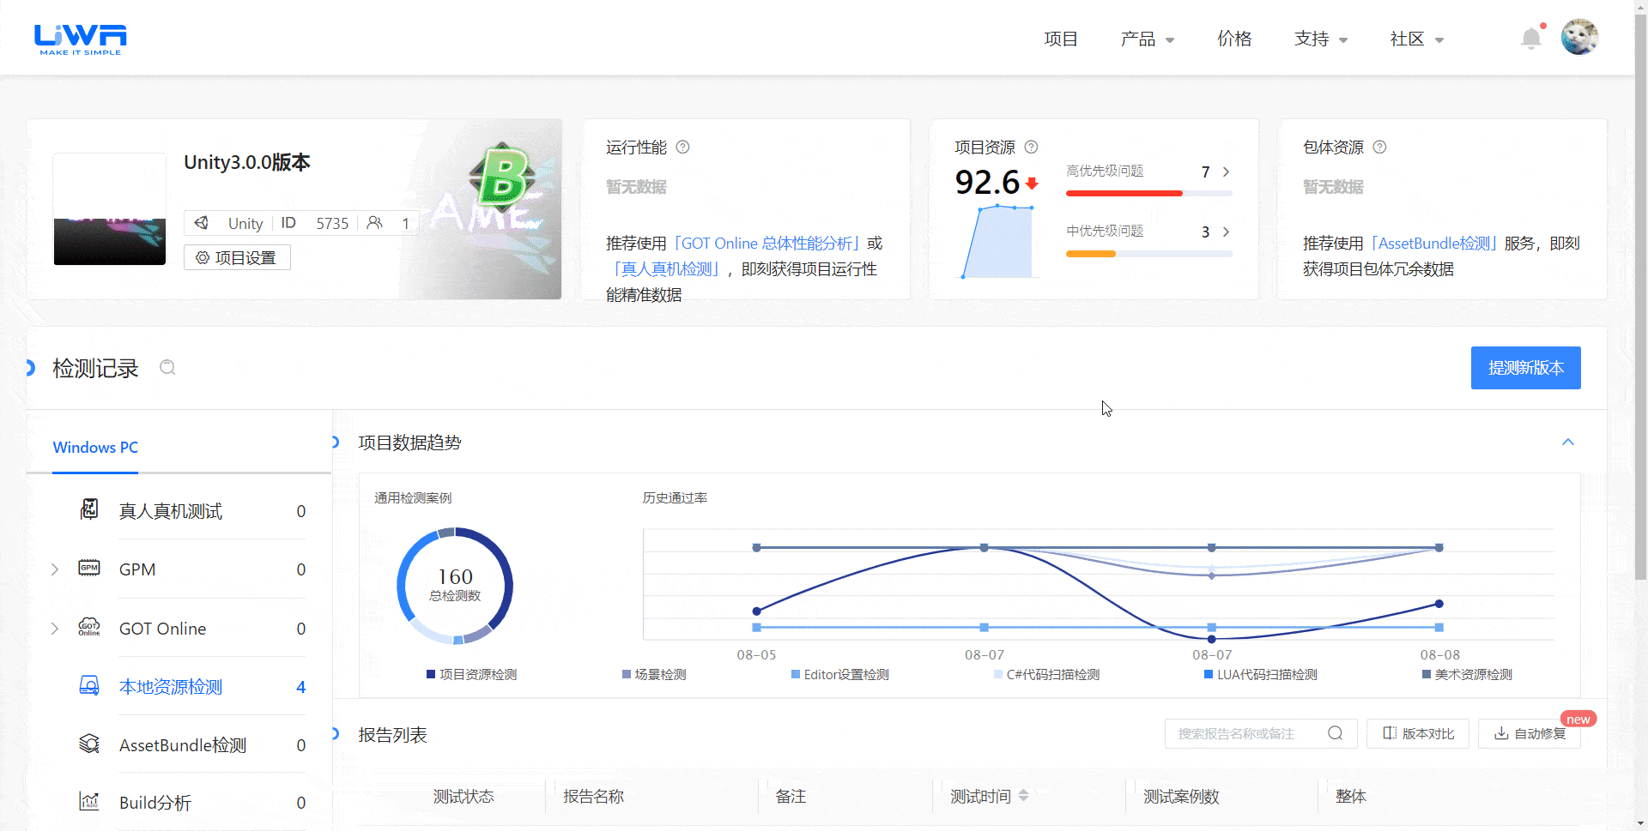Screen dimensions: 1648x831
Task: Click the Unity engine icon
Action: click(x=202, y=223)
